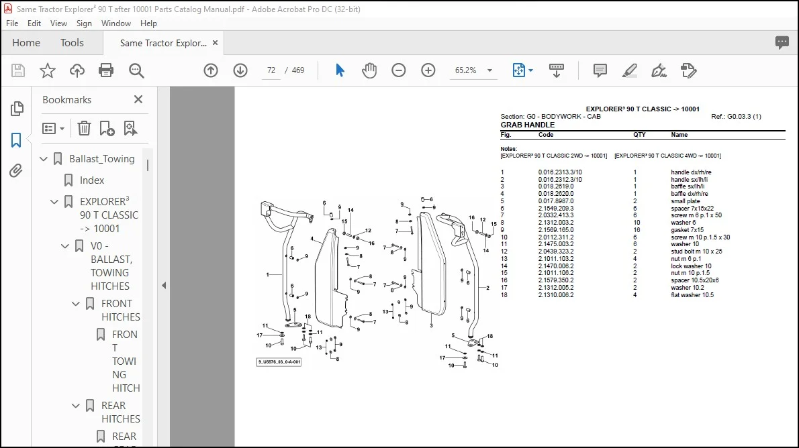Click part code 0.016.2313.3/10
This screenshot has width=799, height=448.
(560, 172)
